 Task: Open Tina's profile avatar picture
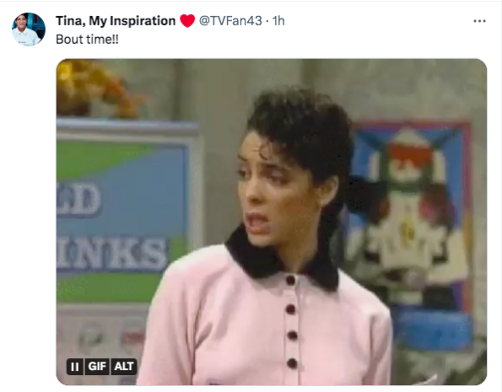coord(29,30)
